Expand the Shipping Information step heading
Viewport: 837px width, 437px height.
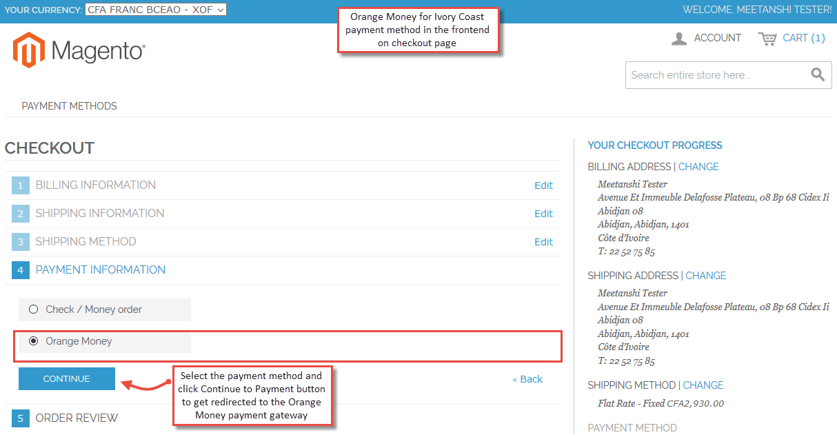100,214
